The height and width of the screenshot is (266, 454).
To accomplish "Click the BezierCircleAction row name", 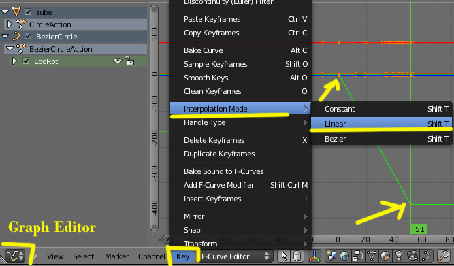I will tap(61, 49).
